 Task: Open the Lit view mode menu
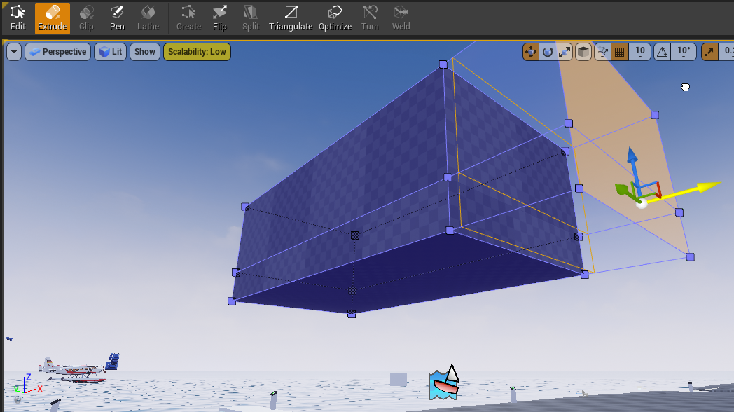110,51
